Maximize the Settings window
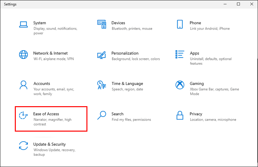The height and width of the screenshot is (167, 258). click(x=238, y=4)
